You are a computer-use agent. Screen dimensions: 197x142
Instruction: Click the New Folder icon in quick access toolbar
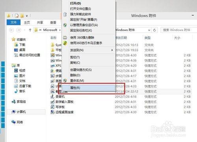[x=22, y=16]
